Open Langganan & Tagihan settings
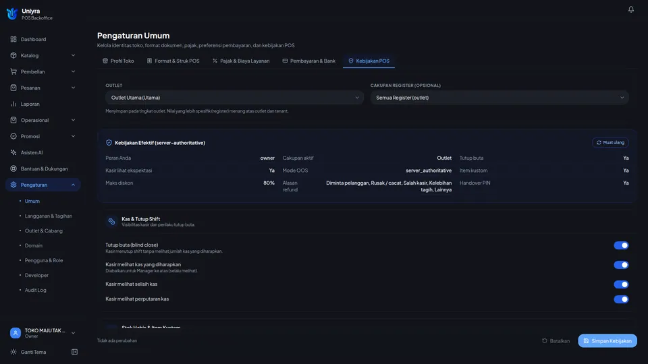 (x=49, y=216)
